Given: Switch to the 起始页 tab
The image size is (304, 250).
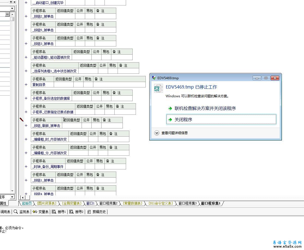Looking at the screenshot, I should point(27,203).
